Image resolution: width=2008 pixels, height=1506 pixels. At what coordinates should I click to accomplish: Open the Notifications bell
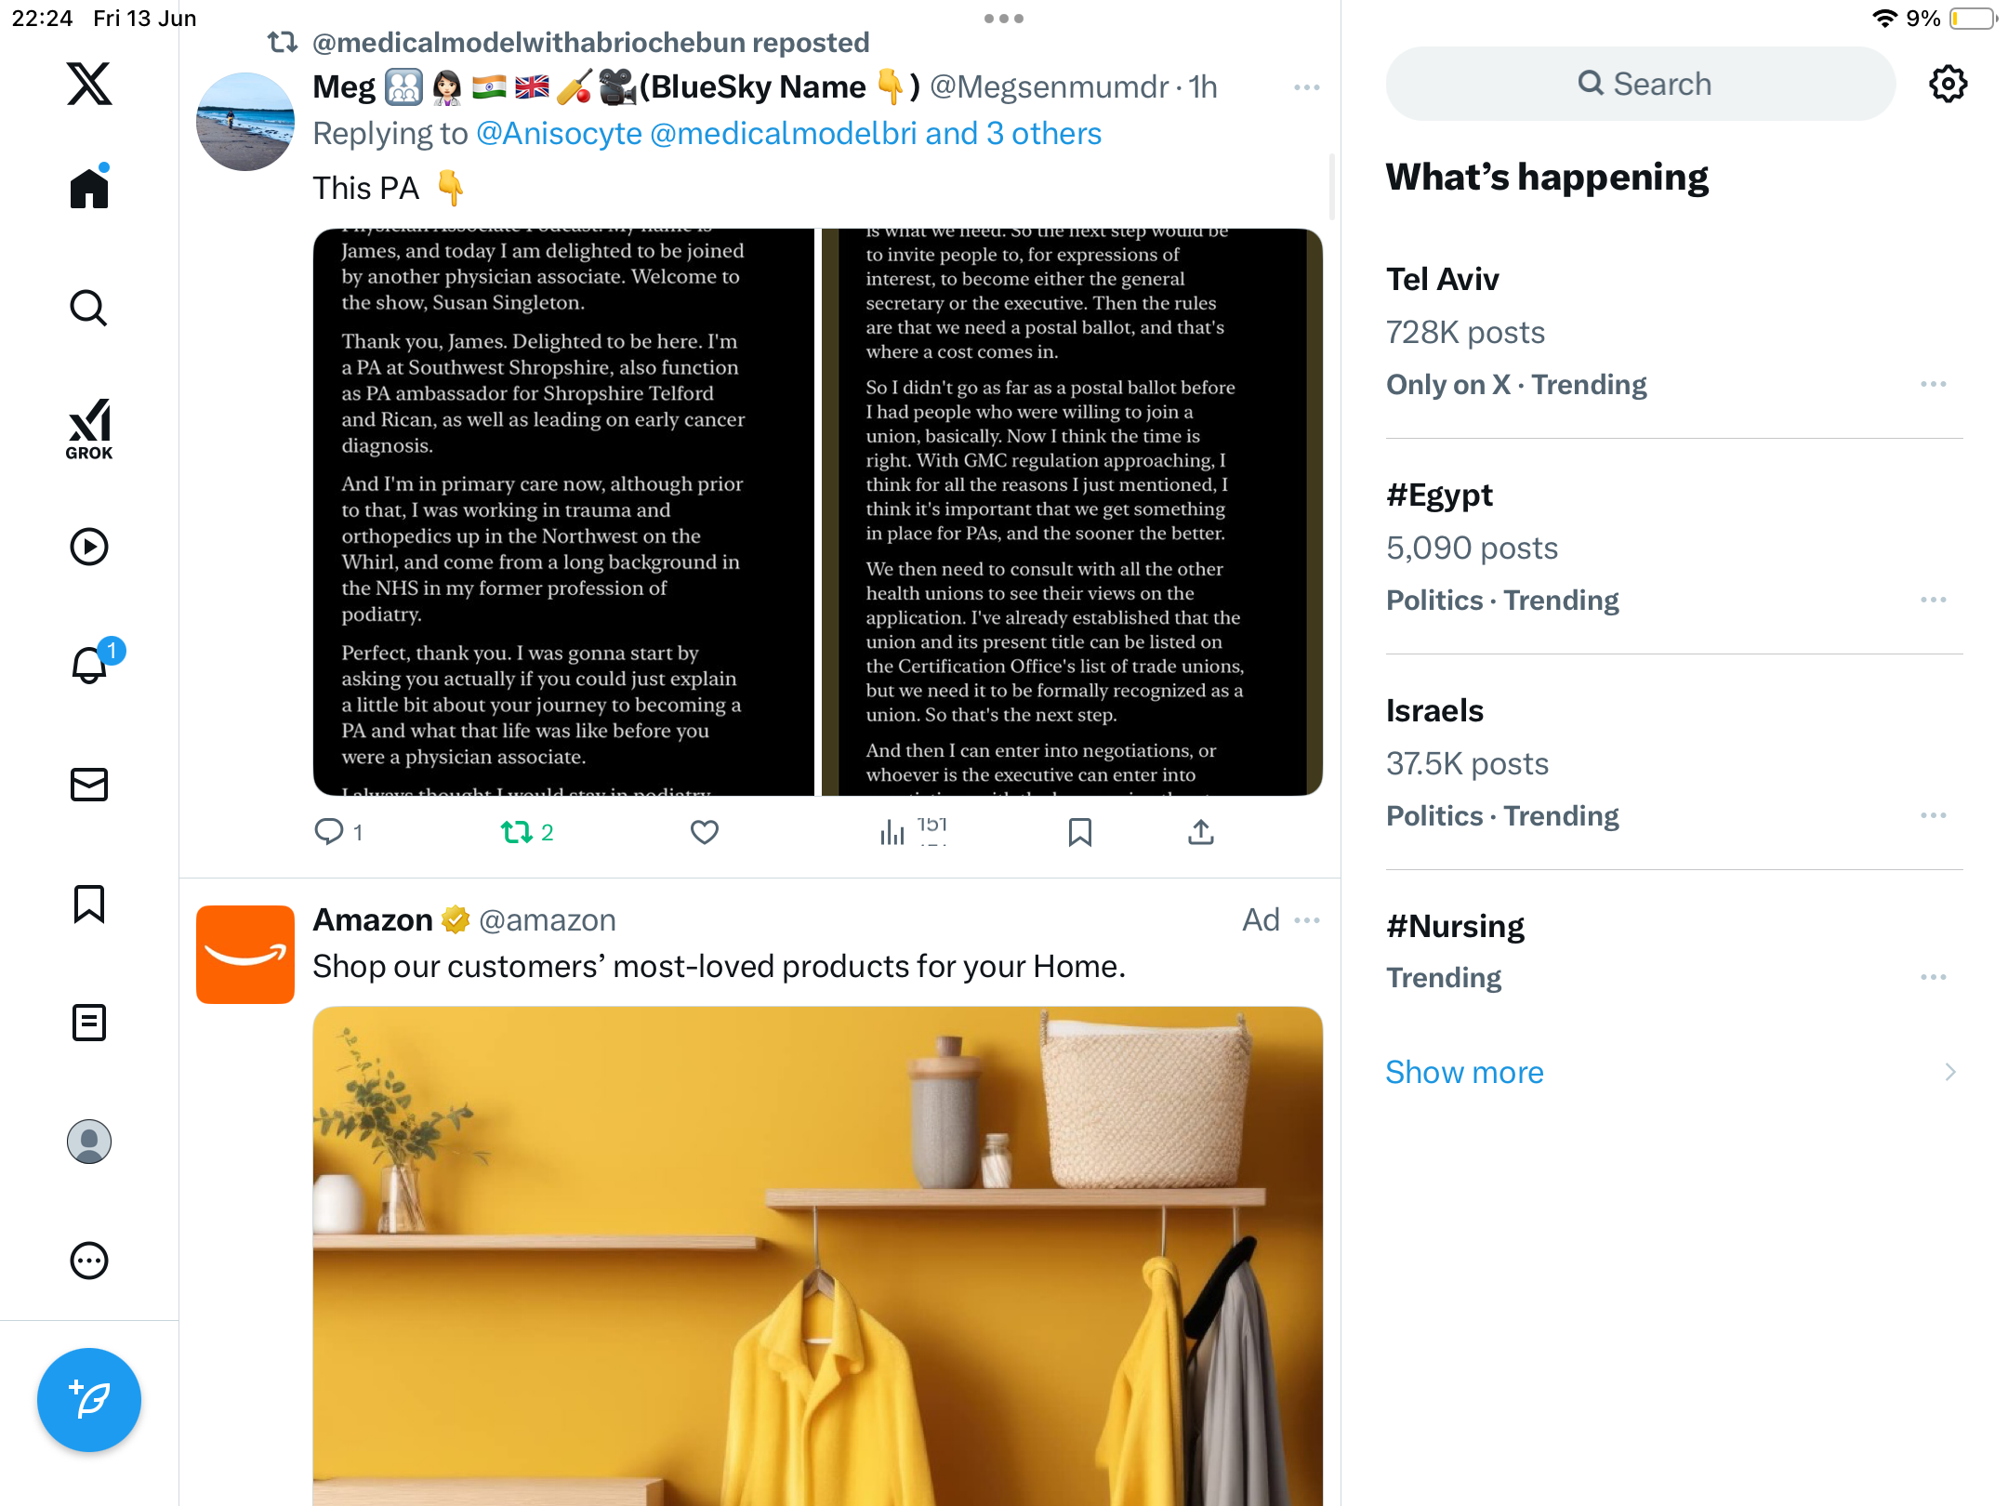pyautogui.click(x=90, y=665)
